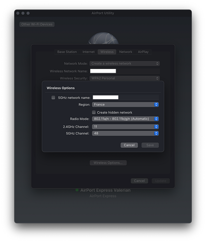Click the 5GHz Channel label

click(78, 133)
